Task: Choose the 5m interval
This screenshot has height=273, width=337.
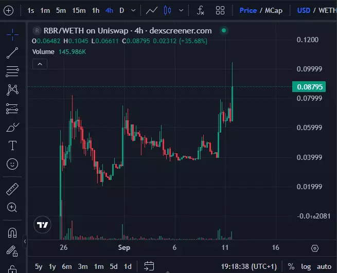Action: coord(61,10)
